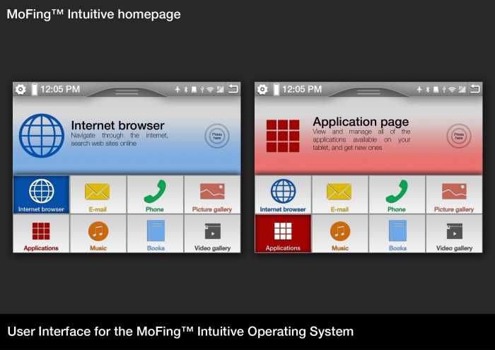Screen dimensions: 495x350
Task: Open Applications tile on Internet browser screen
Action: 41,233
